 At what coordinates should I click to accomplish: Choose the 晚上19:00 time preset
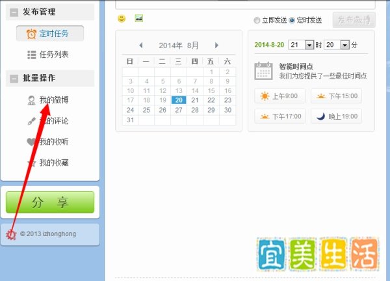pos(336,116)
